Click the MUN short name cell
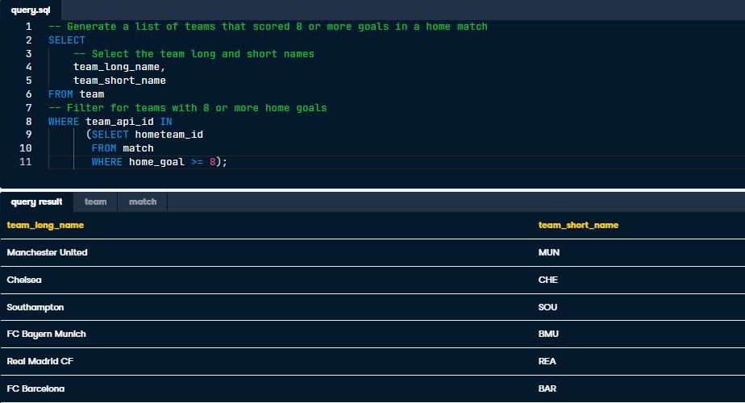This screenshot has height=403, width=745. 549,252
